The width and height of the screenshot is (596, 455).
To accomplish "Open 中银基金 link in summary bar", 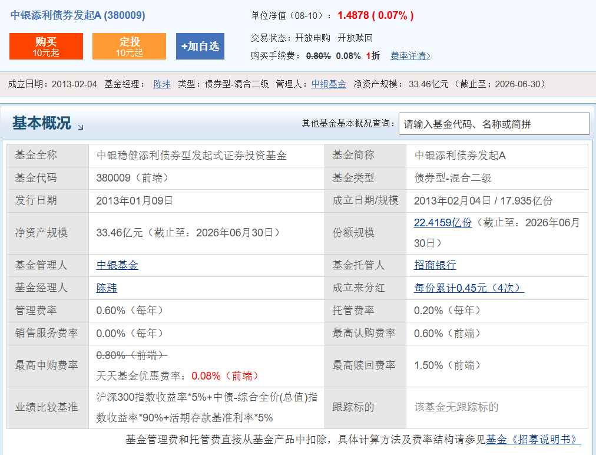I will (x=329, y=84).
